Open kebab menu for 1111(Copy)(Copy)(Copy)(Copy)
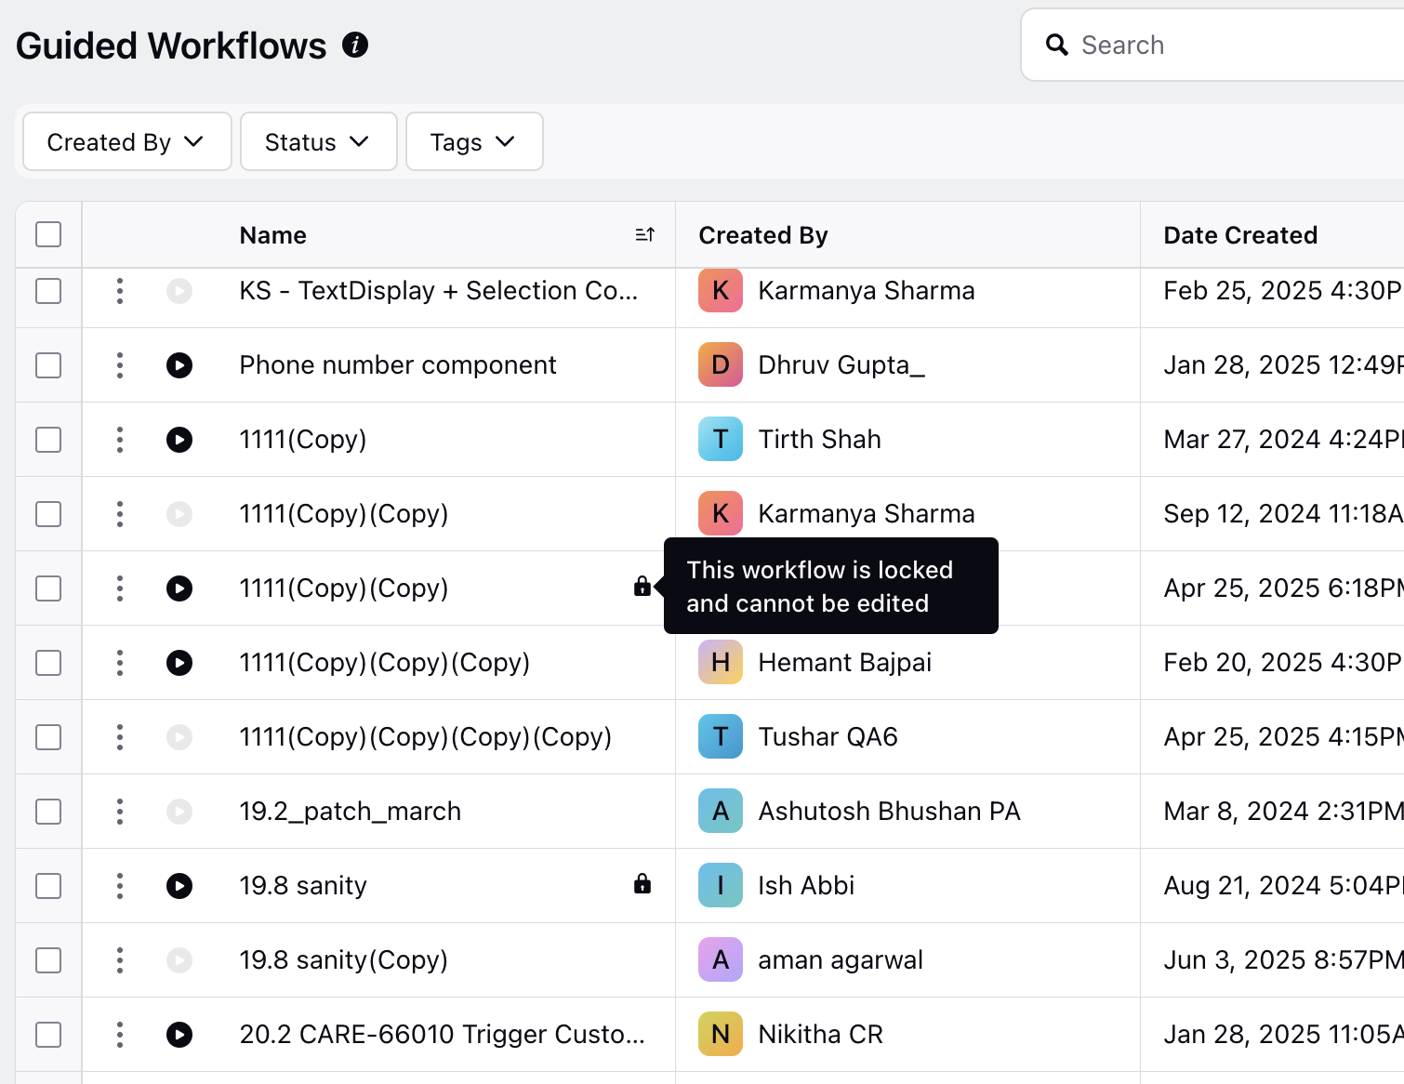This screenshot has height=1084, width=1404. coord(120,737)
